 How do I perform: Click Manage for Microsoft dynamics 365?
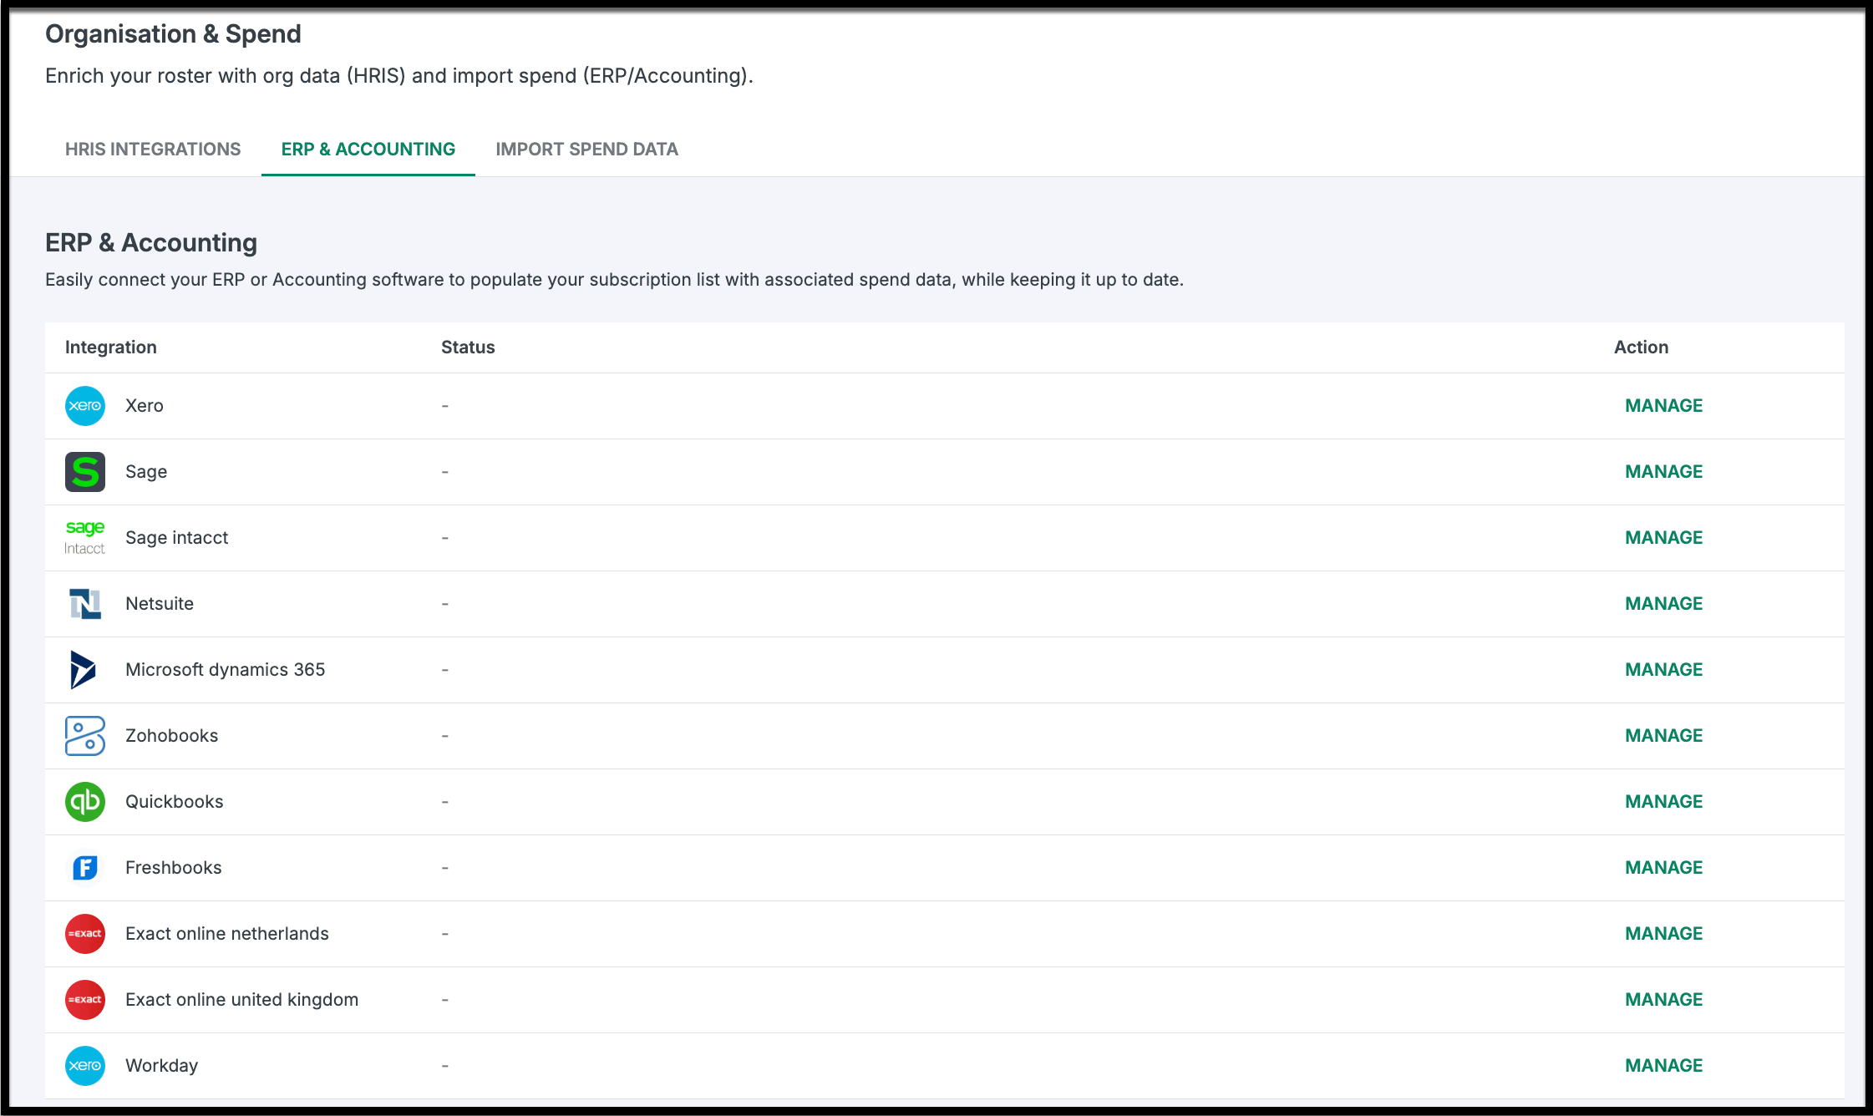1663,670
